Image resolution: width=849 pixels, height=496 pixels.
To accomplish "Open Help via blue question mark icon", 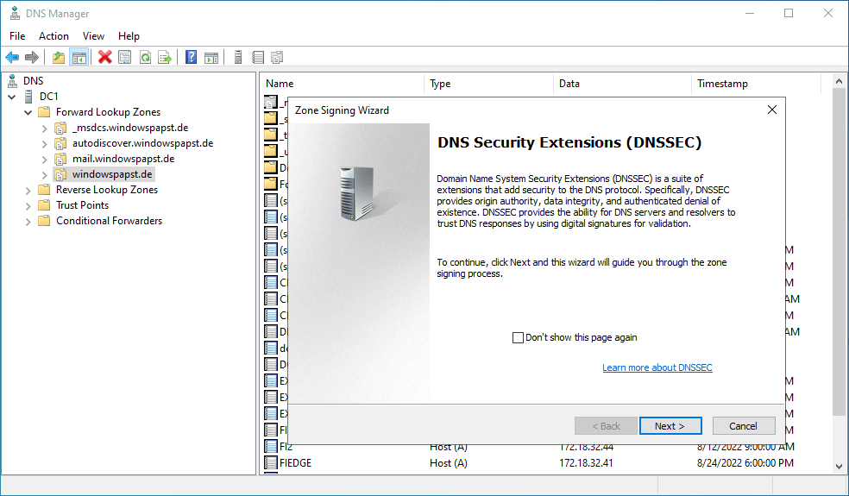I will pyautogui.click(x=192, y=58).
